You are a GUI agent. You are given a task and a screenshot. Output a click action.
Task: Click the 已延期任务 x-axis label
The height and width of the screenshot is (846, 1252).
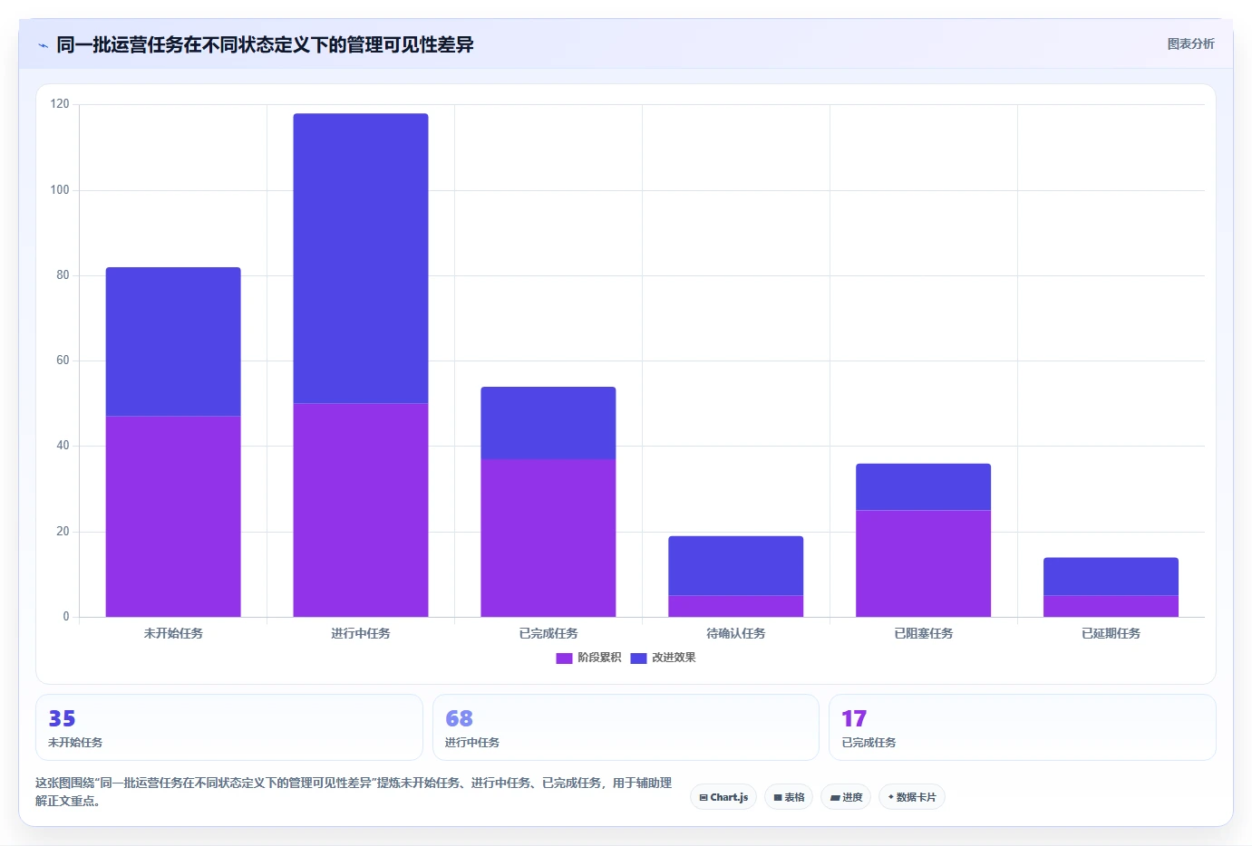click(x=1111, y=633)
